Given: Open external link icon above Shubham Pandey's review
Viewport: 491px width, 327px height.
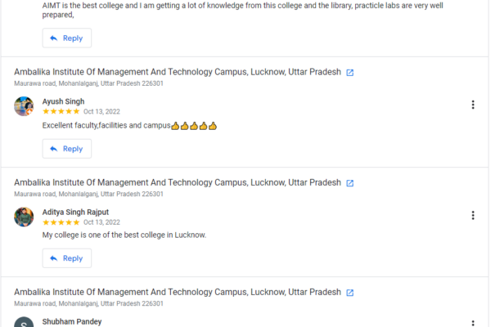Looking at the screenshot, I should click(x=350, y=293).
